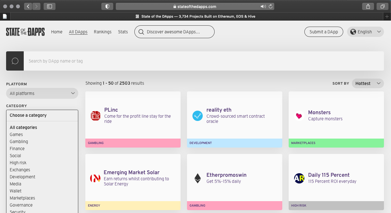Select the High risk category

coord(18,163)
